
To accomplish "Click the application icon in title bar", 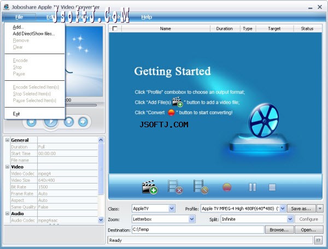I will [6, 7].
